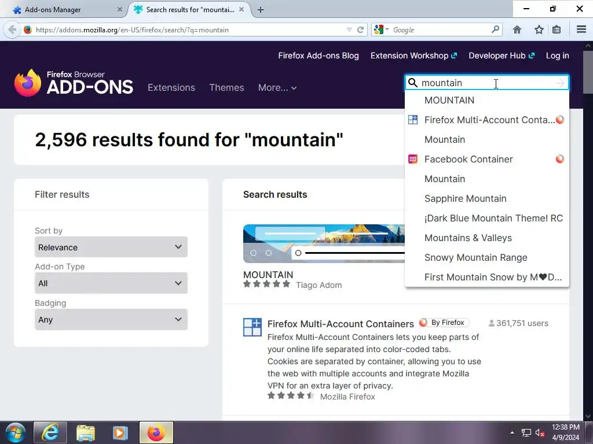Bookmark this page with star icon
This screenshot has height=444, width=593.
(x=539, y=29)
